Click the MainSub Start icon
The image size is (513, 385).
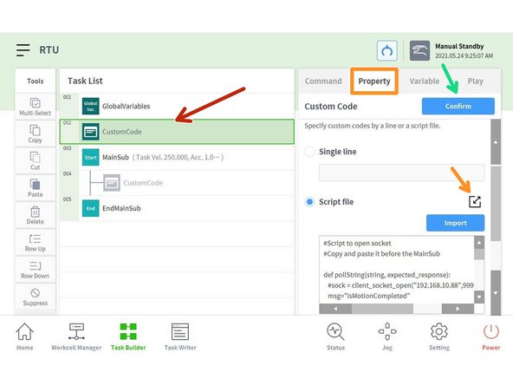91,157
